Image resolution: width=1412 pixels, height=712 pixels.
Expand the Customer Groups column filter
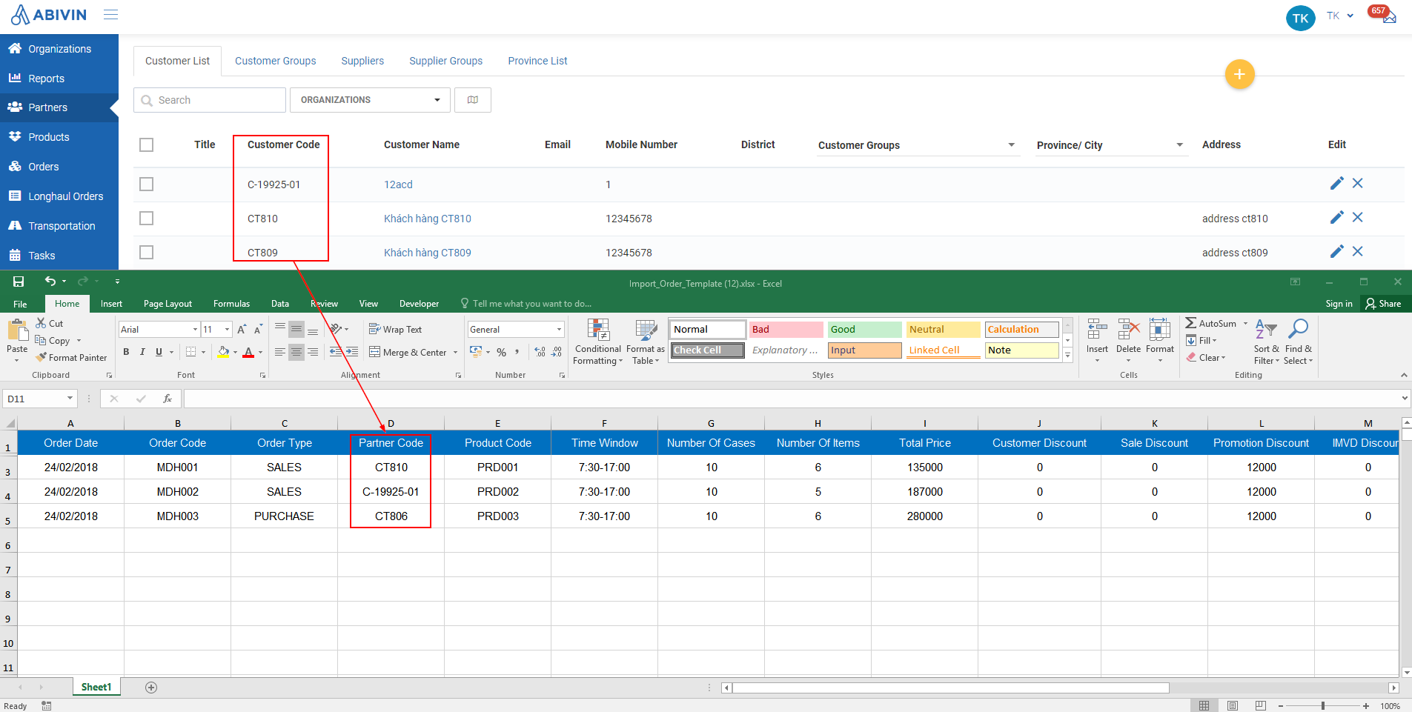1011,145
